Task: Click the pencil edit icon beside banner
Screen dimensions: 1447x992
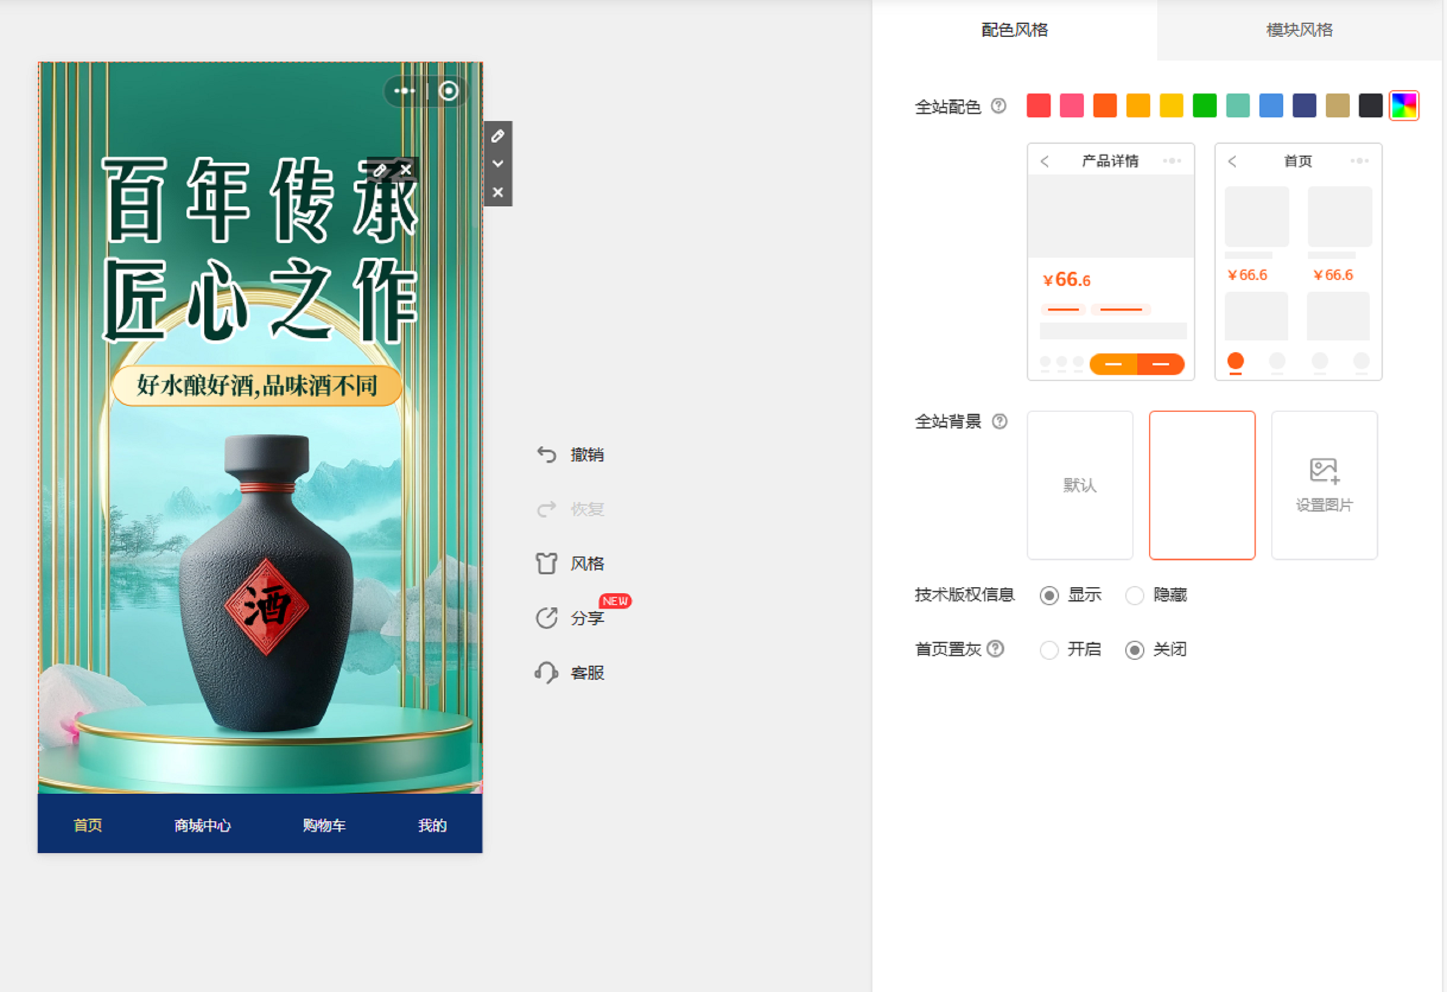Action: pyautogui.click(x=497, y=136)
